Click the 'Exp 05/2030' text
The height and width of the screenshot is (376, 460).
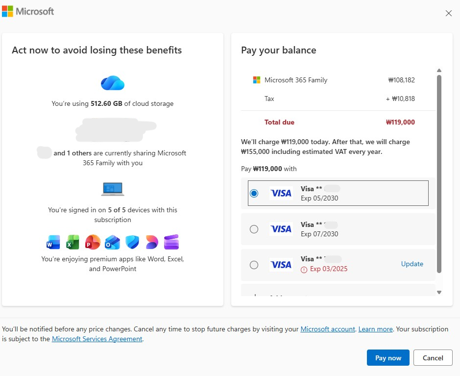tap(319, 198)
